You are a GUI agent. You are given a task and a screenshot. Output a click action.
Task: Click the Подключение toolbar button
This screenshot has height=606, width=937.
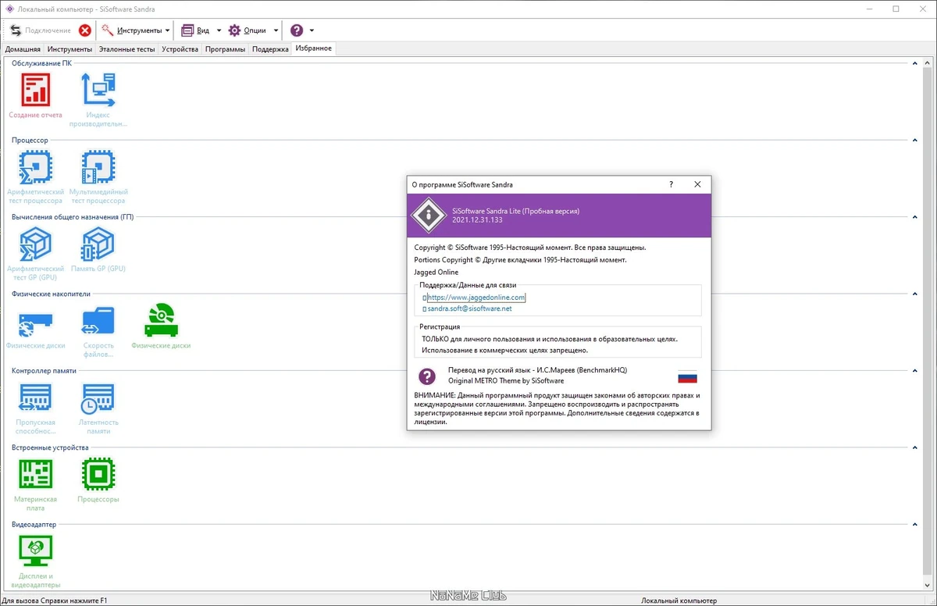(40, 30)
